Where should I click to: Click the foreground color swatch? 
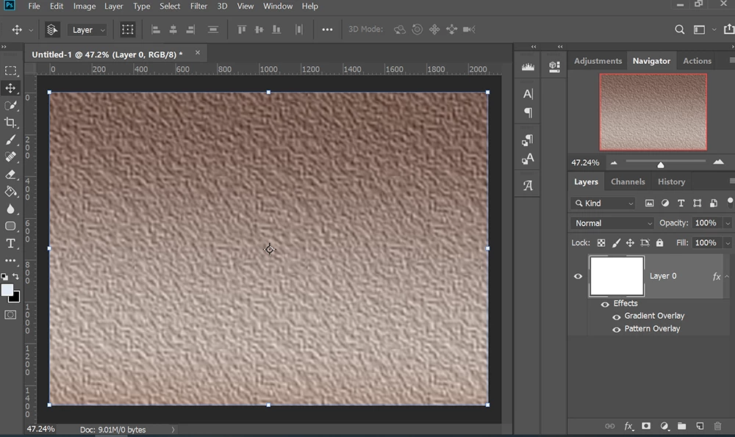coord(7,290)
